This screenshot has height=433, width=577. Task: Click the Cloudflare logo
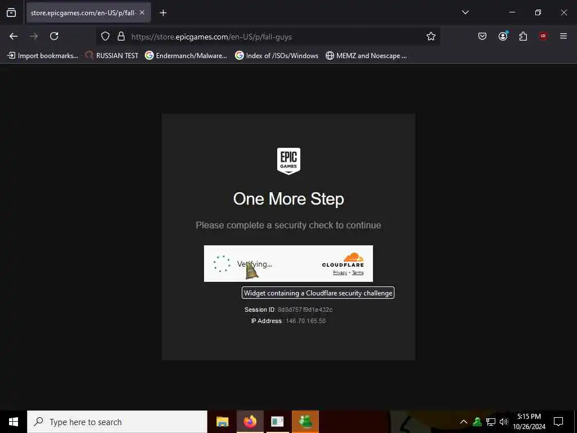(343, 260)
